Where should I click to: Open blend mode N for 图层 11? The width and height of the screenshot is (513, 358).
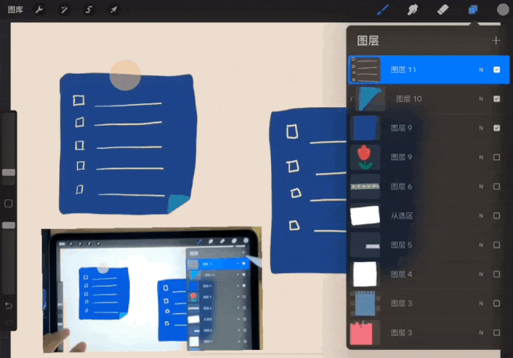[x=481, y=70]
